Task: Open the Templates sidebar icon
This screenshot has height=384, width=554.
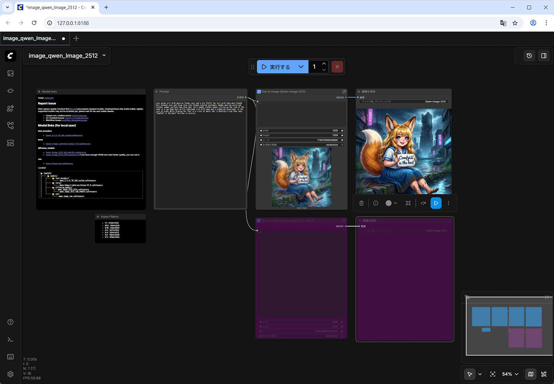Action: [x=10, y=143]
